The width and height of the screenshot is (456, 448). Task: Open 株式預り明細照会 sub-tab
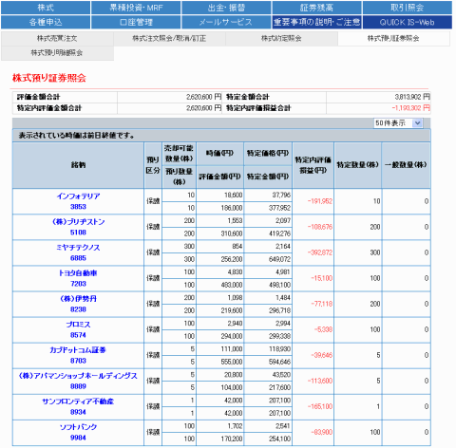click(57, 53)
